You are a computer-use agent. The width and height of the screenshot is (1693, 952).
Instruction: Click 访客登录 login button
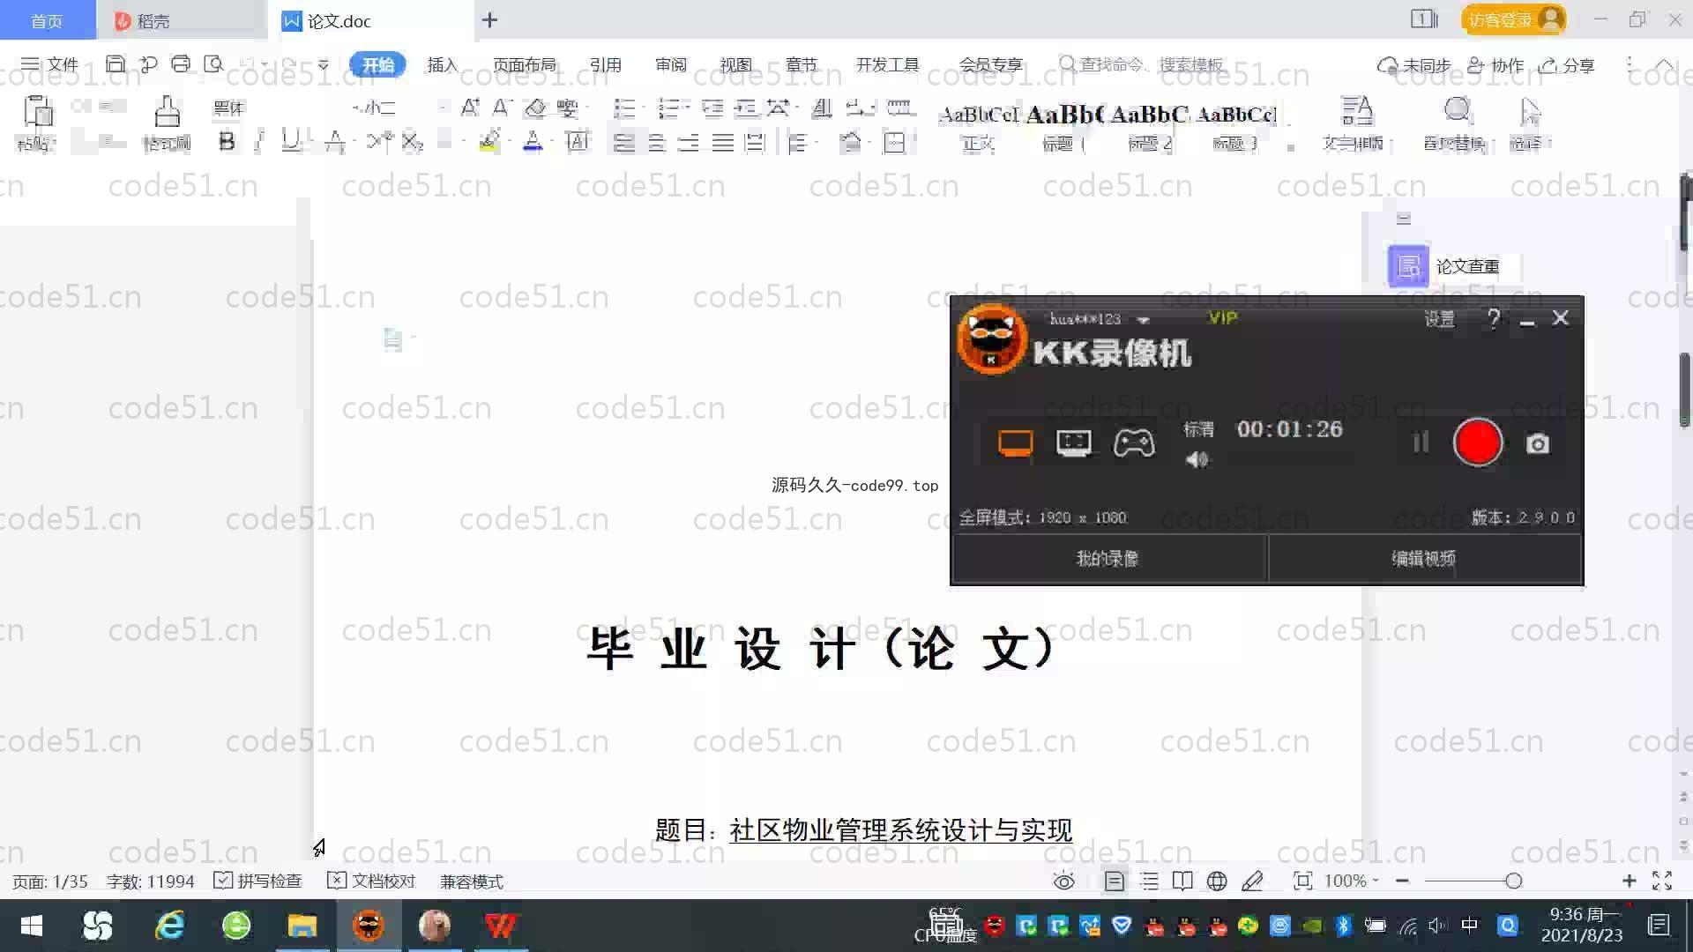click(x=1513, y=19)
